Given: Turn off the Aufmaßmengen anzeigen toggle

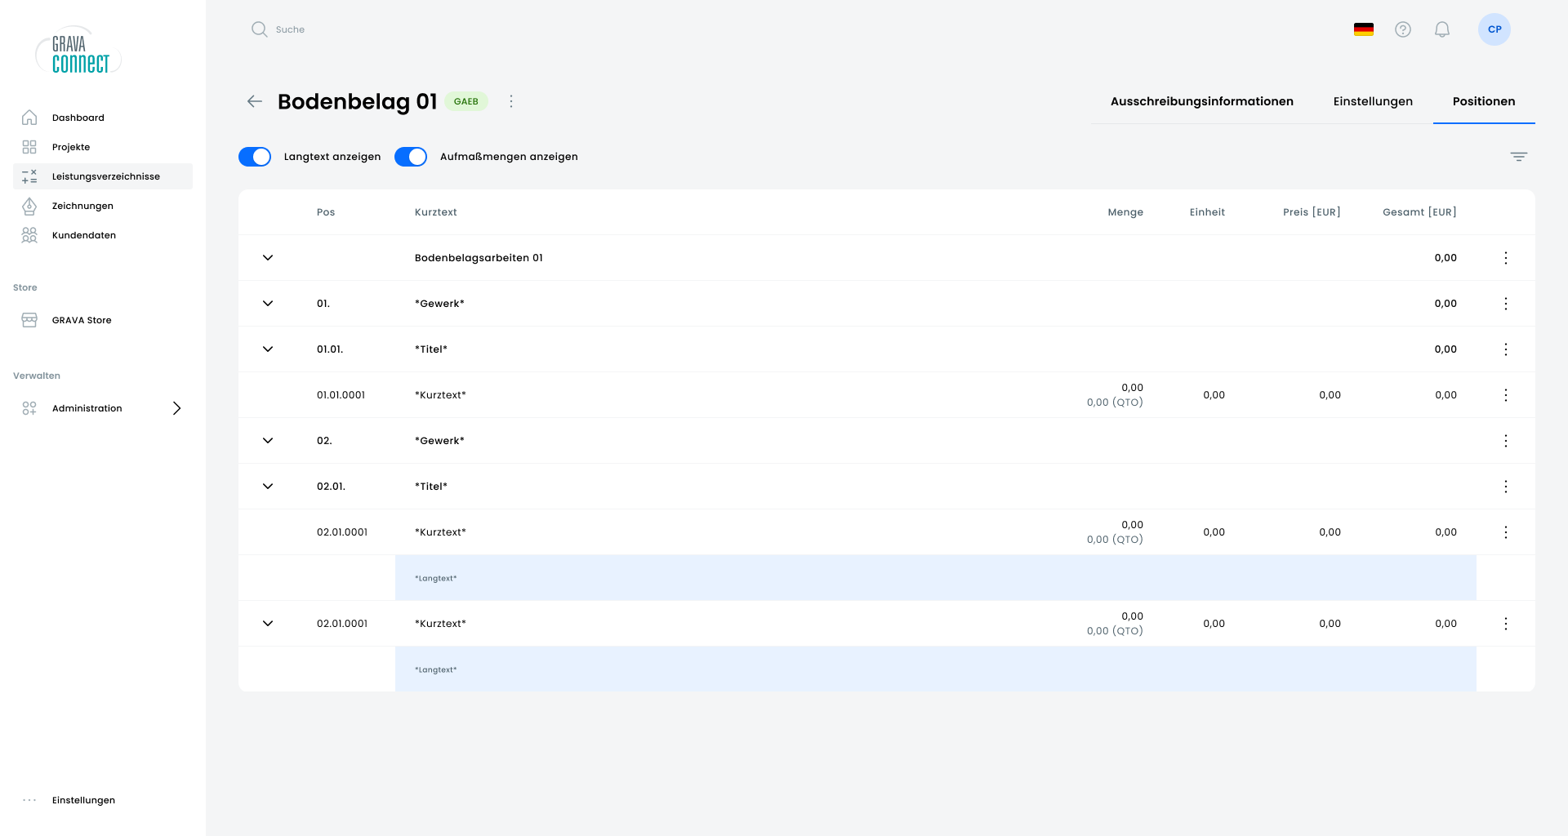Looking at the screenshot, I should pyautogui.click(x=411, y=157).
